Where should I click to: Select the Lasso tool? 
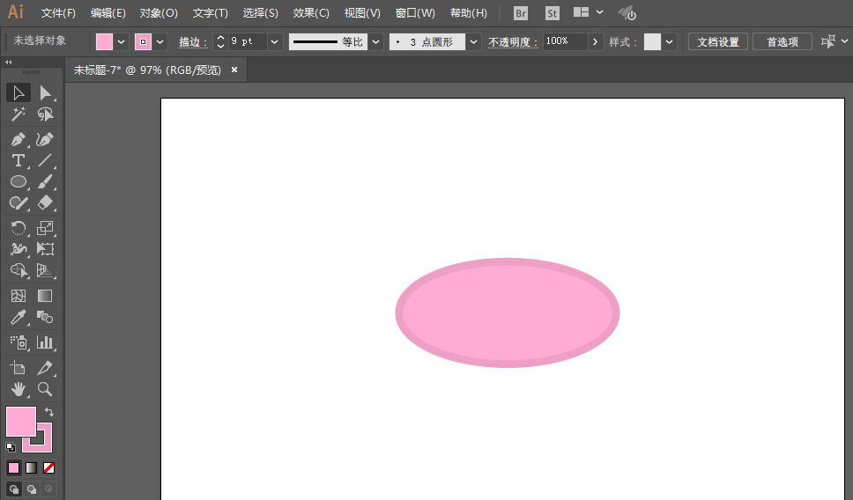[x=45, y=114]
